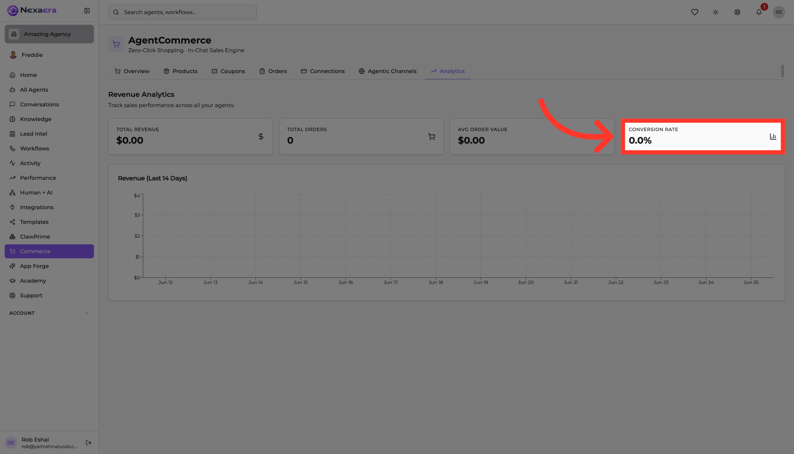Screen dimensions: 794x454
Task: Click the log out icon beside Rob Eshal
Action: [x=89, y=443]
